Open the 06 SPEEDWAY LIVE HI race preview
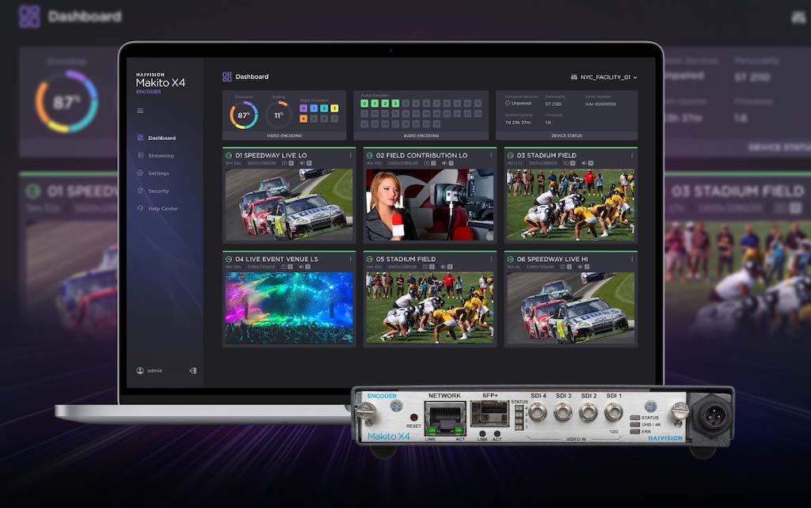The width and height of the screenshot is (811, 508). click(x=570, y=308)
